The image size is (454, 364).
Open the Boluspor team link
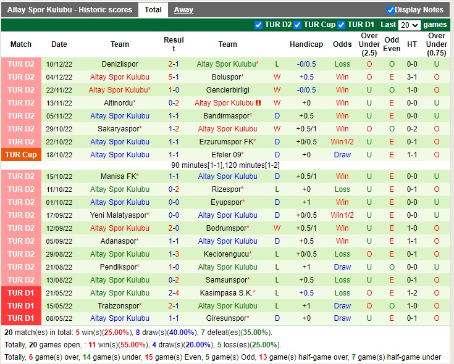coord(226,77)
